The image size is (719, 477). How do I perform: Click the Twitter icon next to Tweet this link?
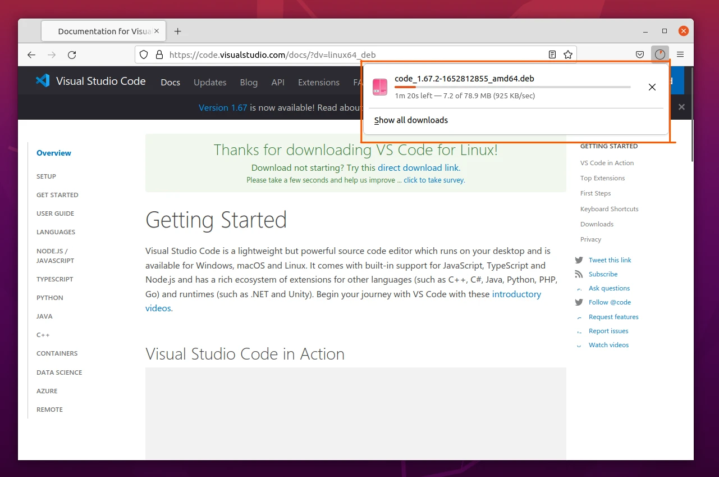[578, 260]
